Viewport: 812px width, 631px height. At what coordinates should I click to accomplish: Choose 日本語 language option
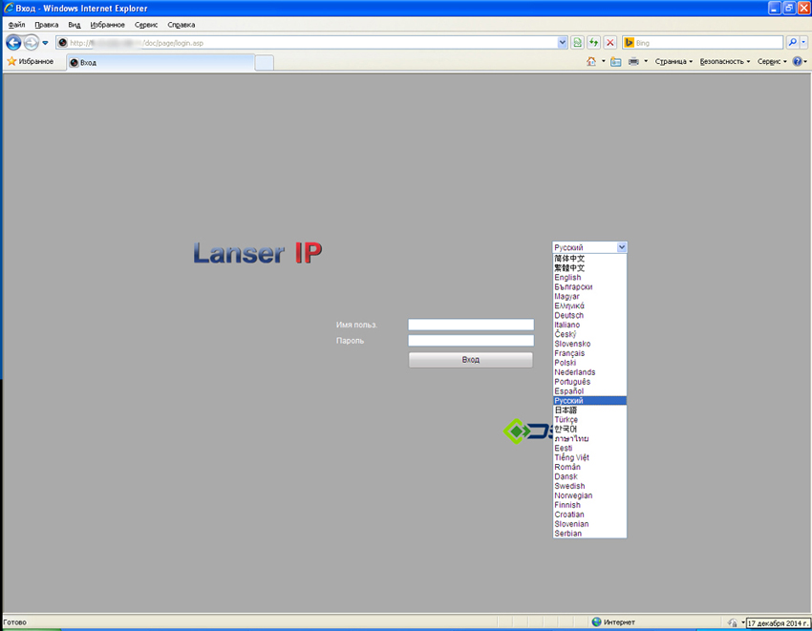[x=589, y=410]
